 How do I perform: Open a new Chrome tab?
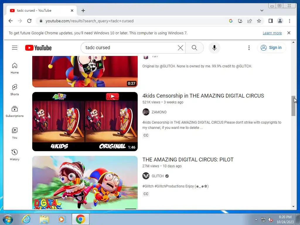click(x=83, y=11)
